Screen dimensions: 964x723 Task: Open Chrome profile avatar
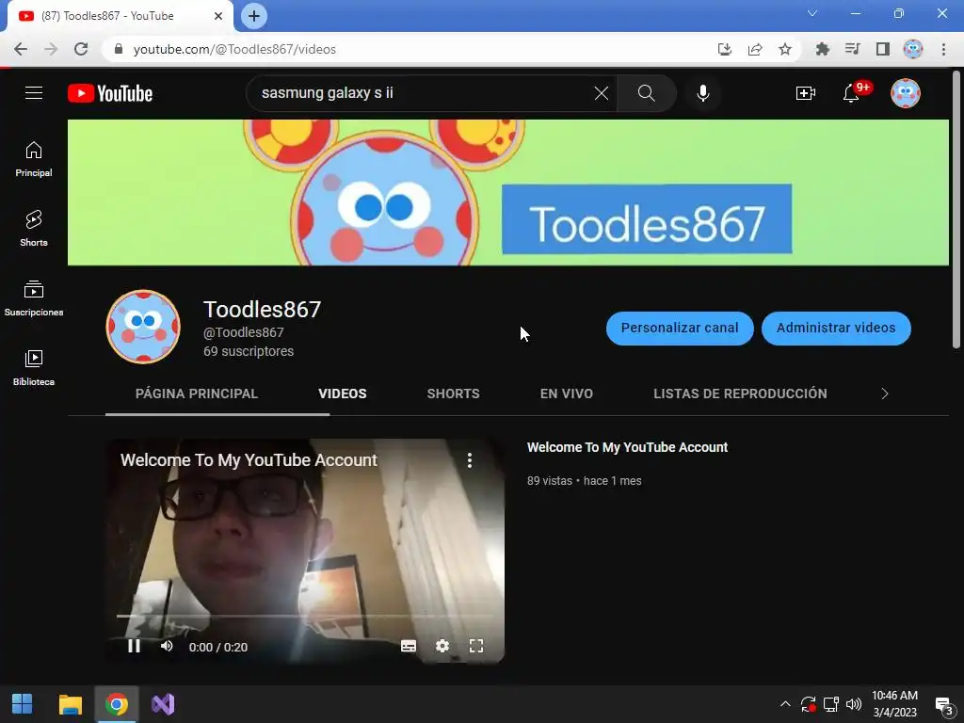[913, 49]
